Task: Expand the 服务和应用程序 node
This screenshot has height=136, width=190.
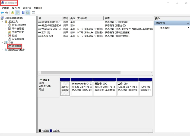Action: coord(2,50)
